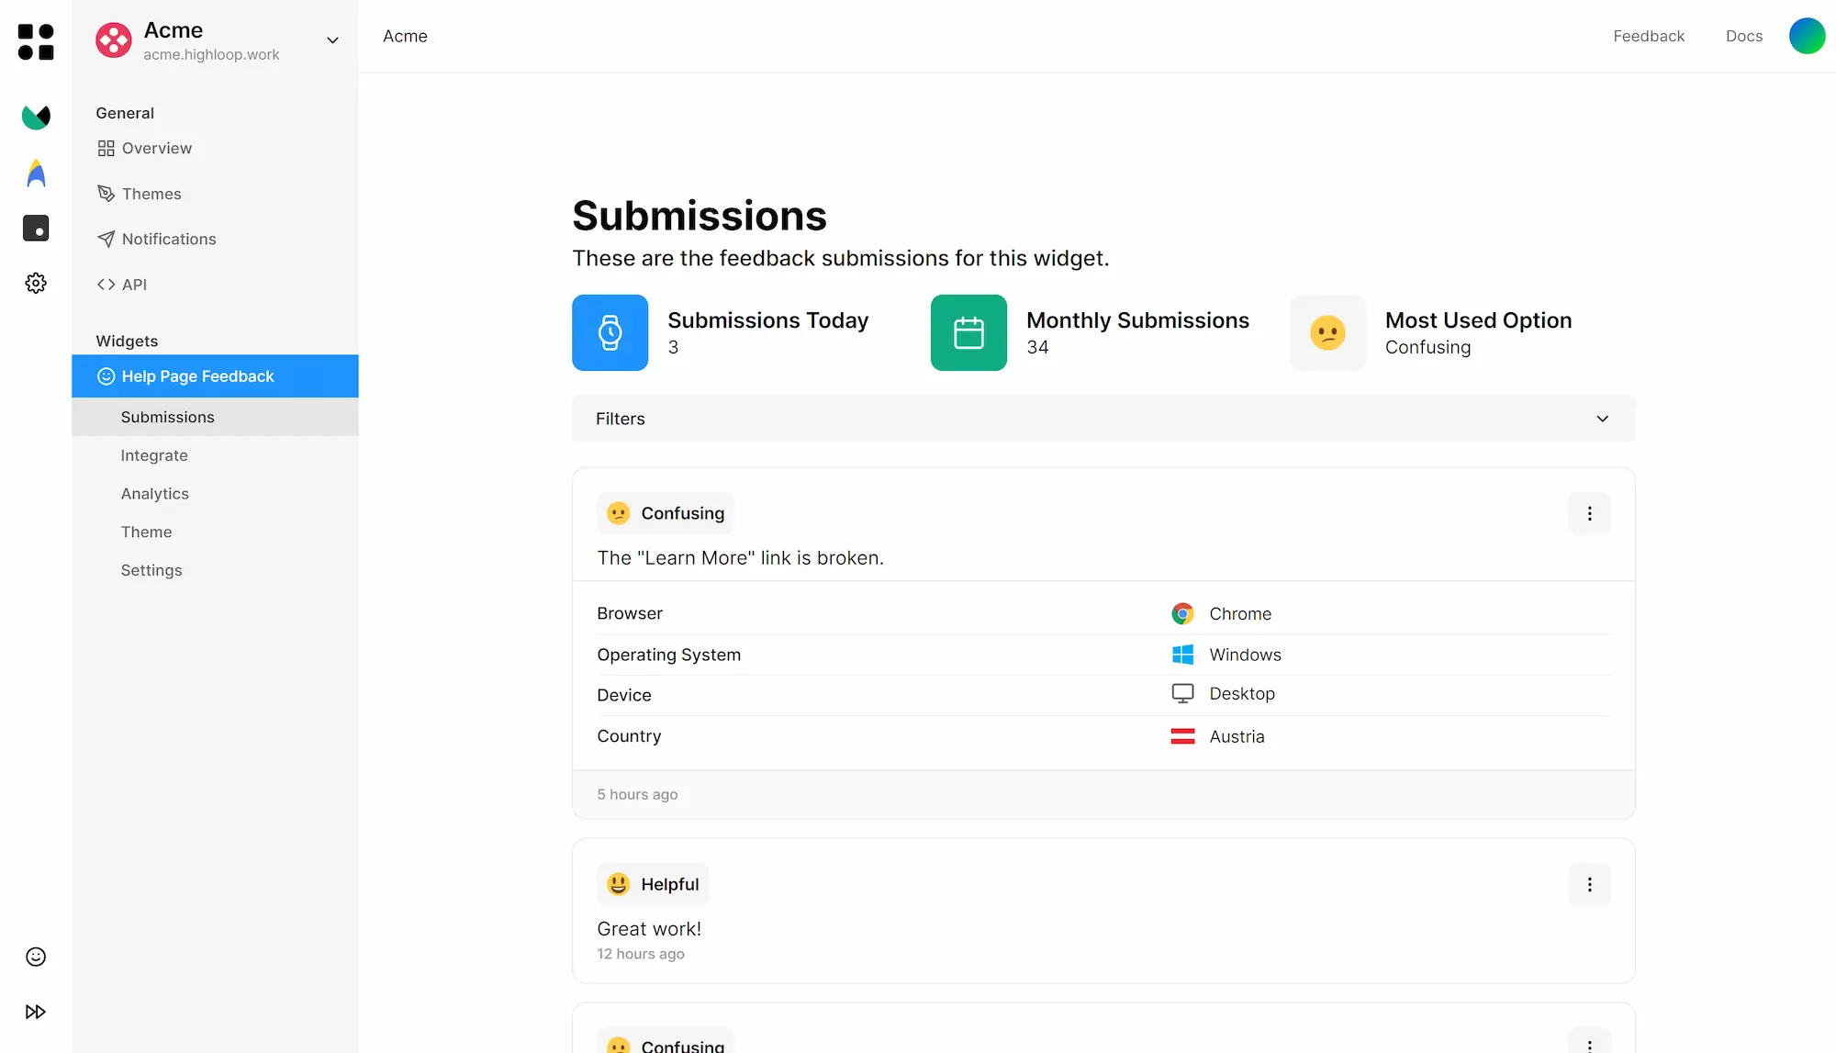
Task: Click the fast-forward expand sidebar icon
Action: click(x=36, y=1012)
